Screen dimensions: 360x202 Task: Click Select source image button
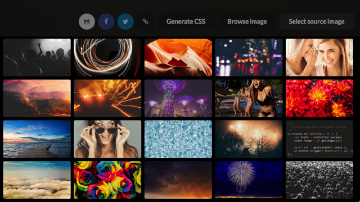click(x=317, y=21)
